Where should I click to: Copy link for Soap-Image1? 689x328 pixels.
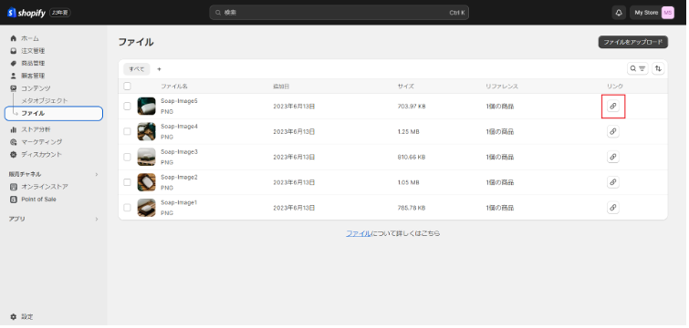[613, 208]
